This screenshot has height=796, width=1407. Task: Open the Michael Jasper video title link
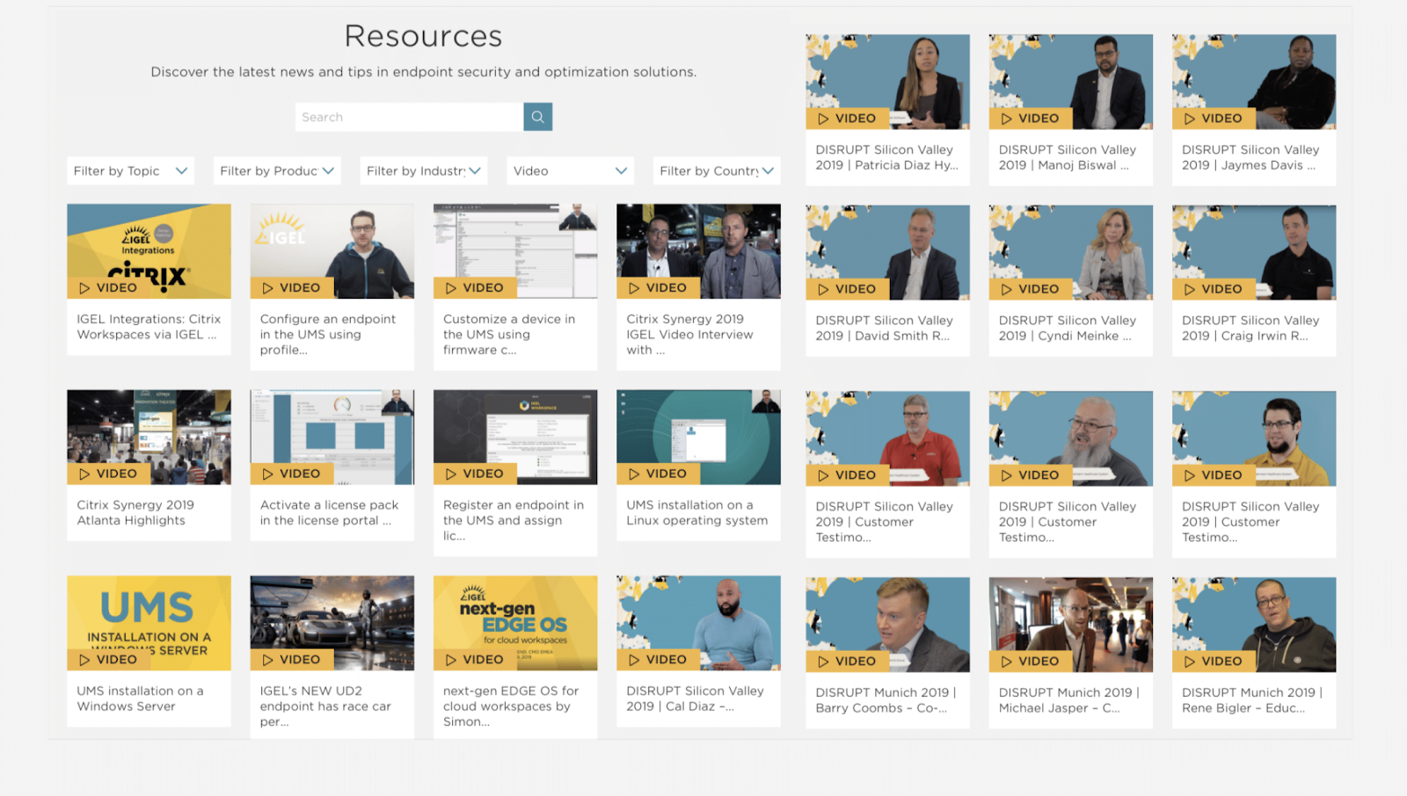(x=1069, y=700)
